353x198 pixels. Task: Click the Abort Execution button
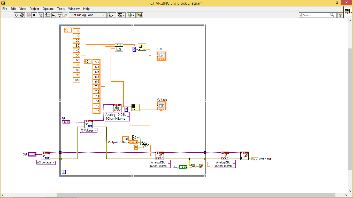[28, 15]
